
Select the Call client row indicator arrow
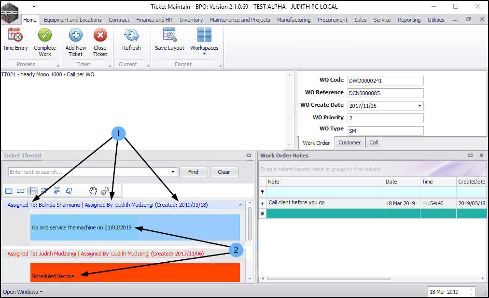262,203
